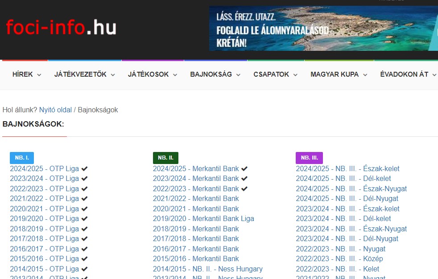Screen dimensions: 438x279
Task: Click the chevron next to CSAPATOK
Action: (295, 75)
